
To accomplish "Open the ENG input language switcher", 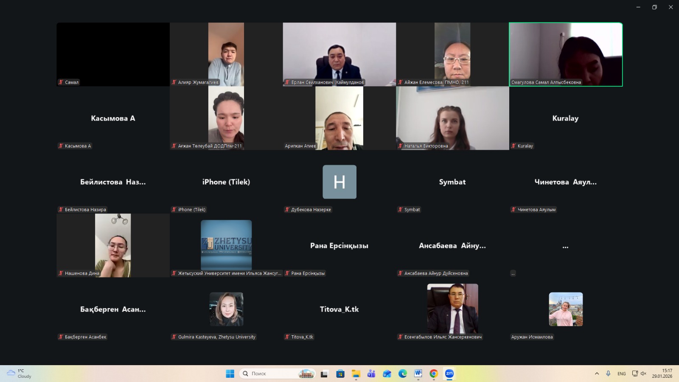I will click(621, 374).
